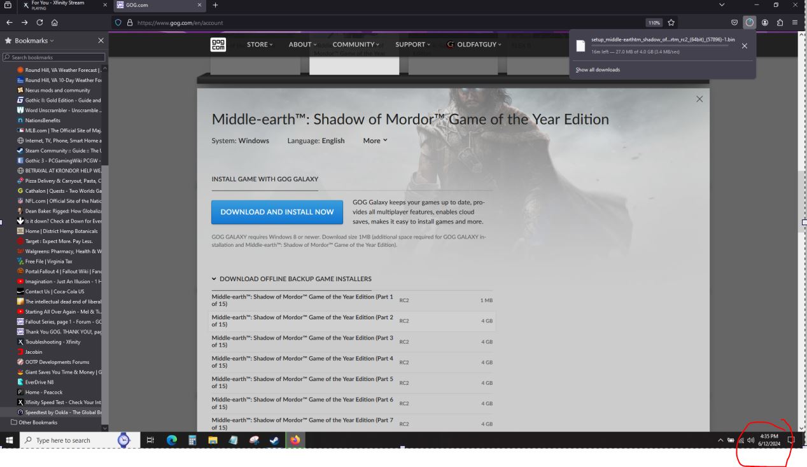Open the SUPPORT menu dropdown
Image resolution: width=807 pixels, height=467 pixels.
point(414,45)
